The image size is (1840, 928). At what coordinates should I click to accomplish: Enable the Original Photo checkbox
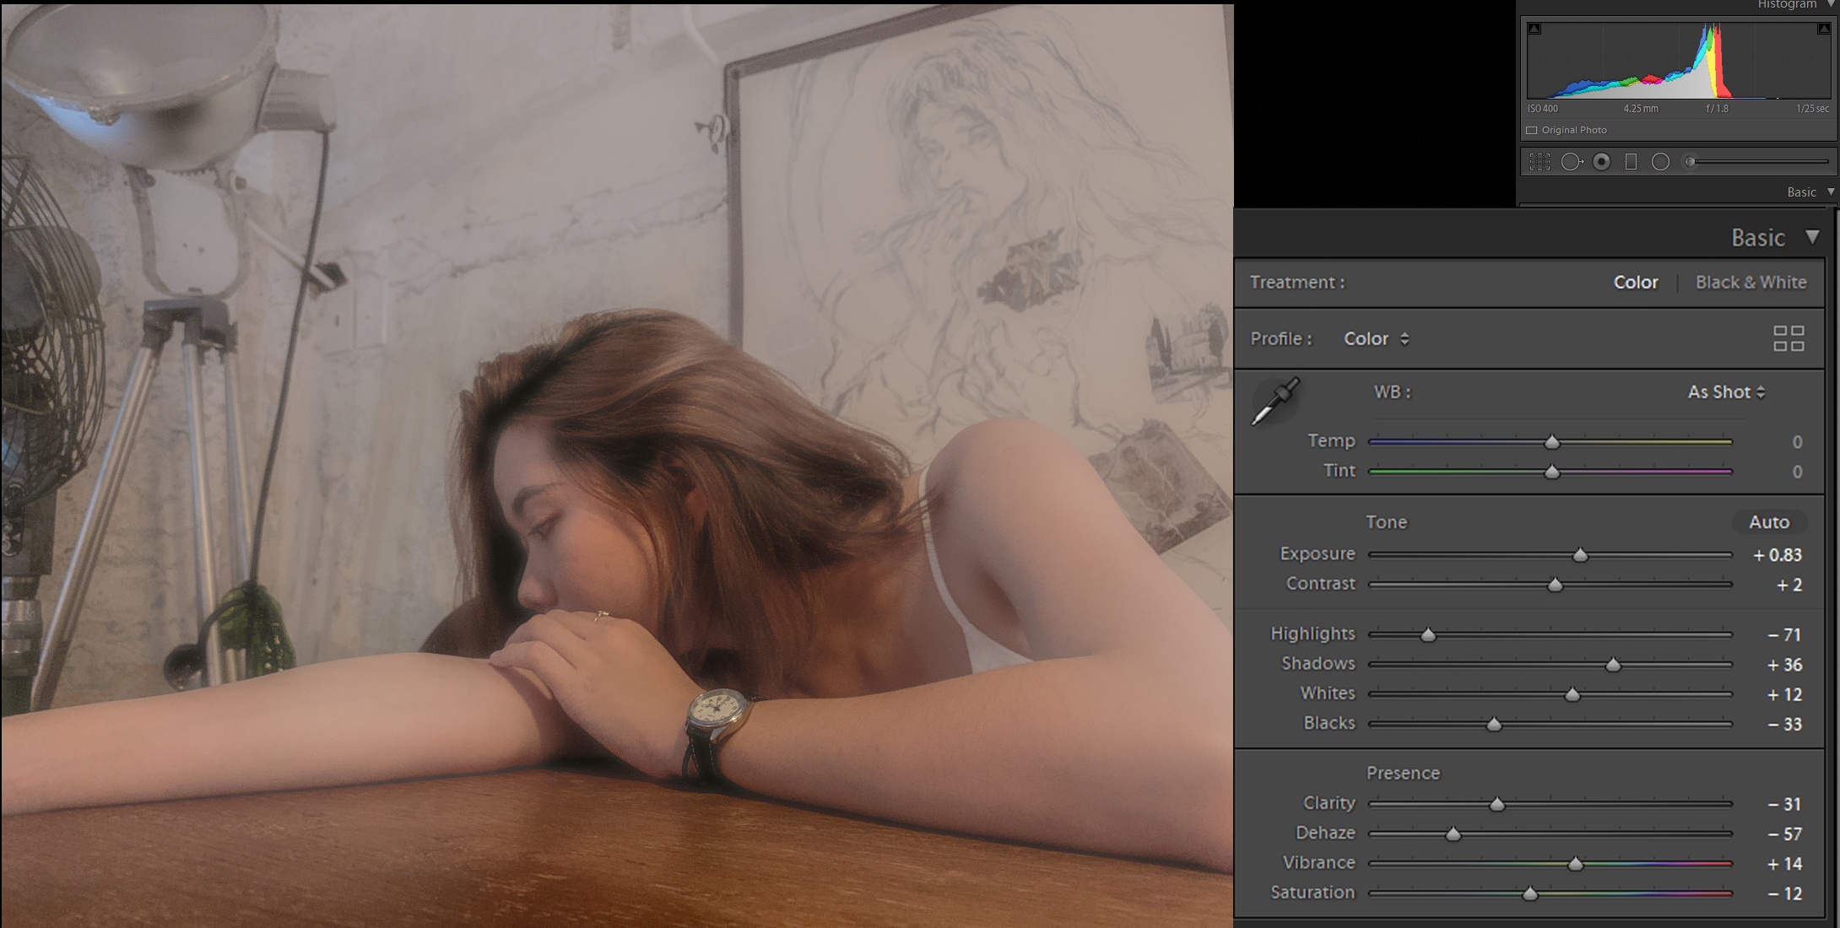pyautogui.click(x=1532, y=130)
